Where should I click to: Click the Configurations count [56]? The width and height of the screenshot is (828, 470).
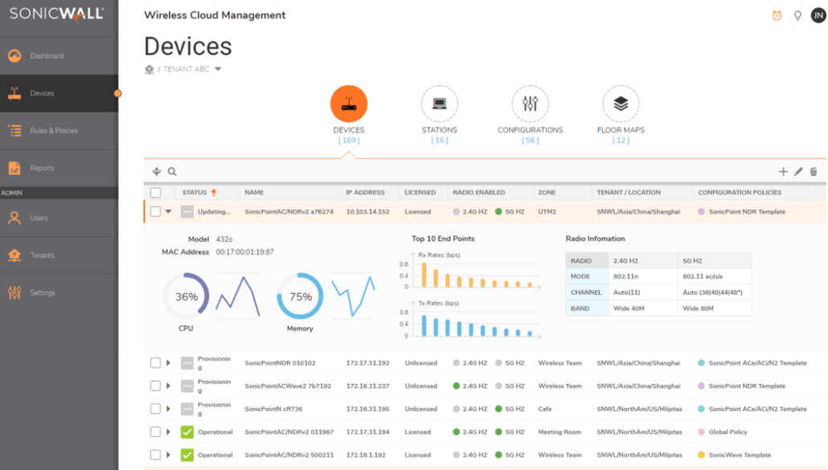(531, 141)
